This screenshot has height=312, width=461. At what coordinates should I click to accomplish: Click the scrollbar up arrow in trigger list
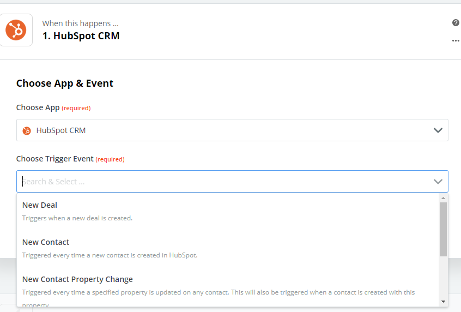point(443,198)
